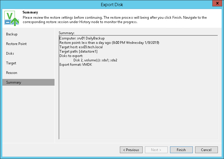Click the 'Target host: esx03.tech.local' line
This screenshot has height=159, width=224.
tap(81, 47)
